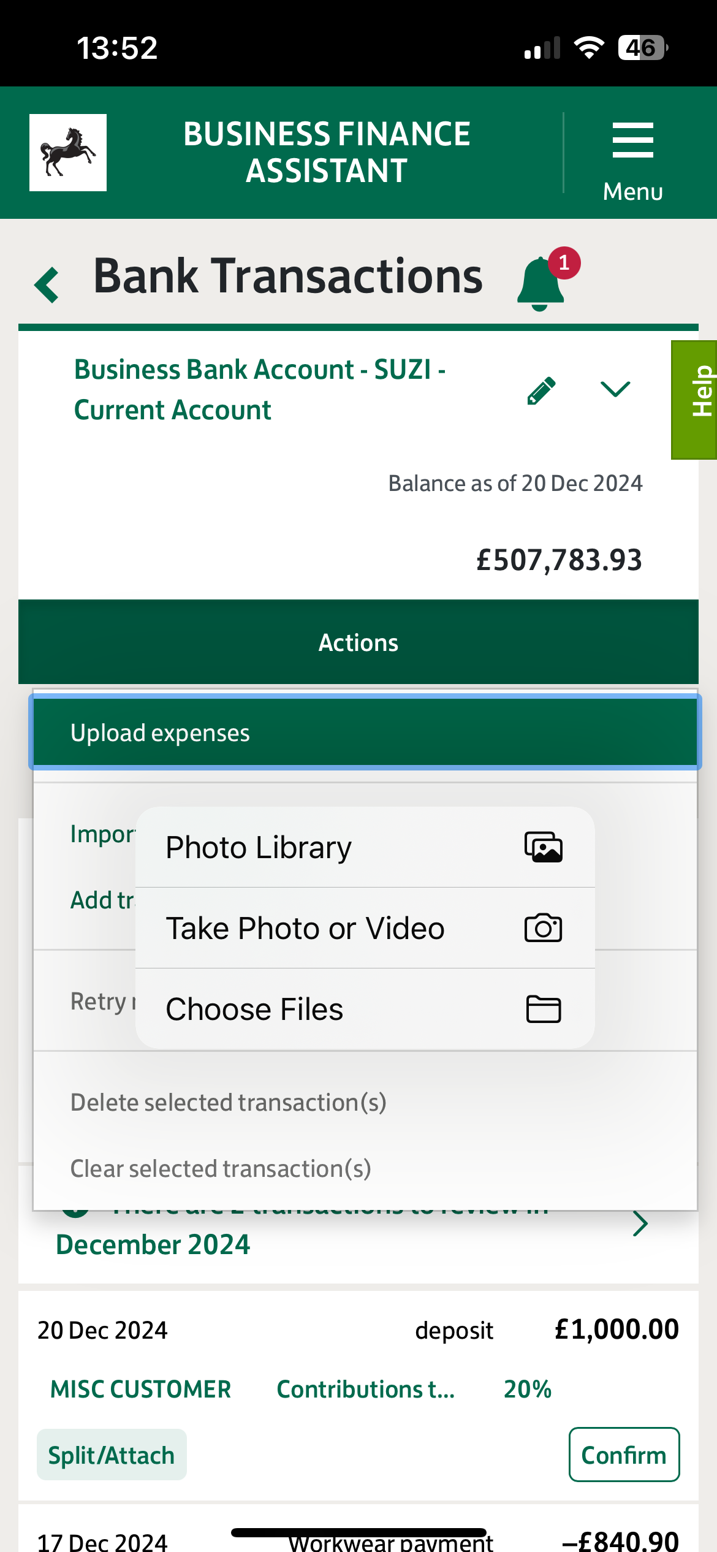717x1552 pixels.
Task: Go back using the left chevron
Action: pos(47,285)
